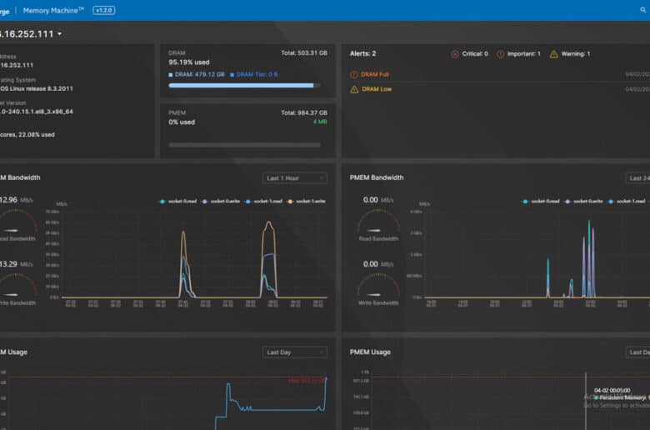Click the 'Total: 984.37 GB' PMEM text
650x430 pixels.
[304, 112]
